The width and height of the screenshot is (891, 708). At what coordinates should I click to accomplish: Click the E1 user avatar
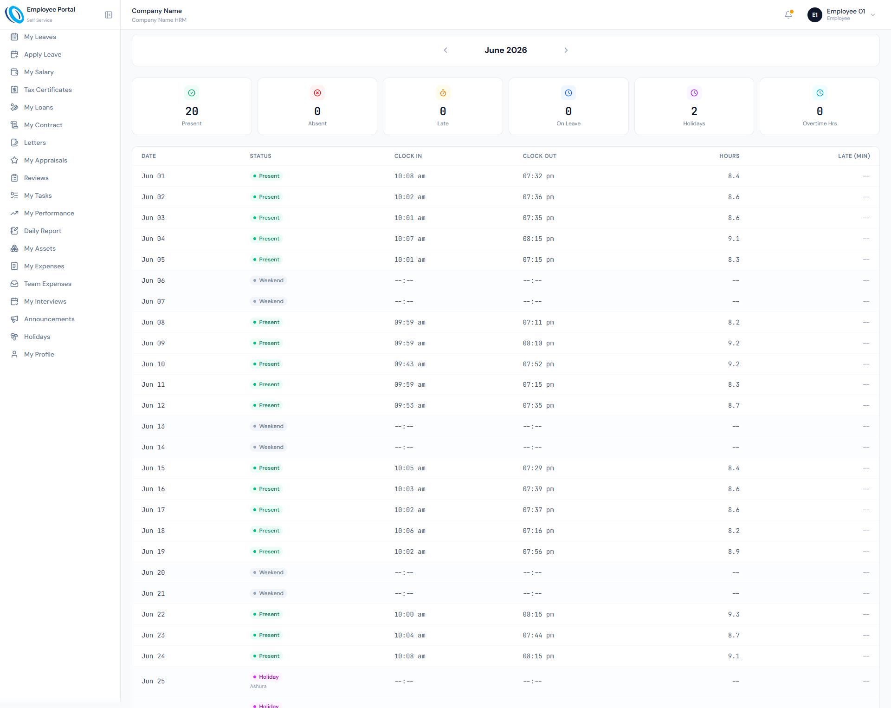point(814,15)
